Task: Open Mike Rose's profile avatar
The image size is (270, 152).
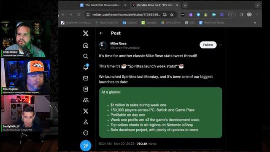Action: (x=103, y=46)
